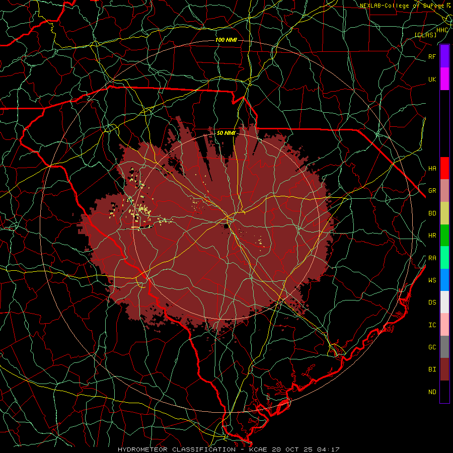Click the "[CLAS]" units label

click(425, 35)
